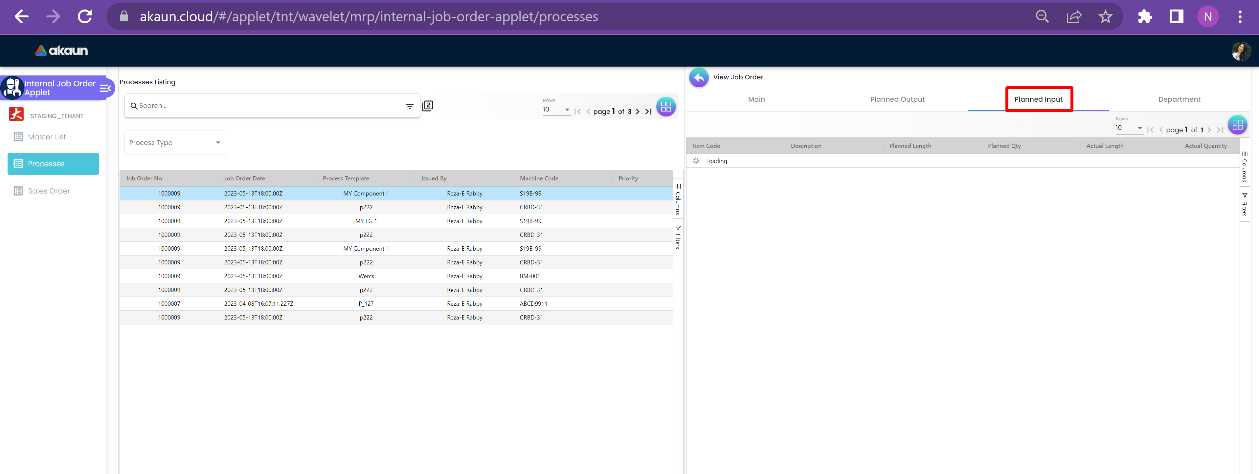The width and height of the screenshot is (1259, 474).
Task: Go to next page in Processes Listing
Action: (637, 112)
